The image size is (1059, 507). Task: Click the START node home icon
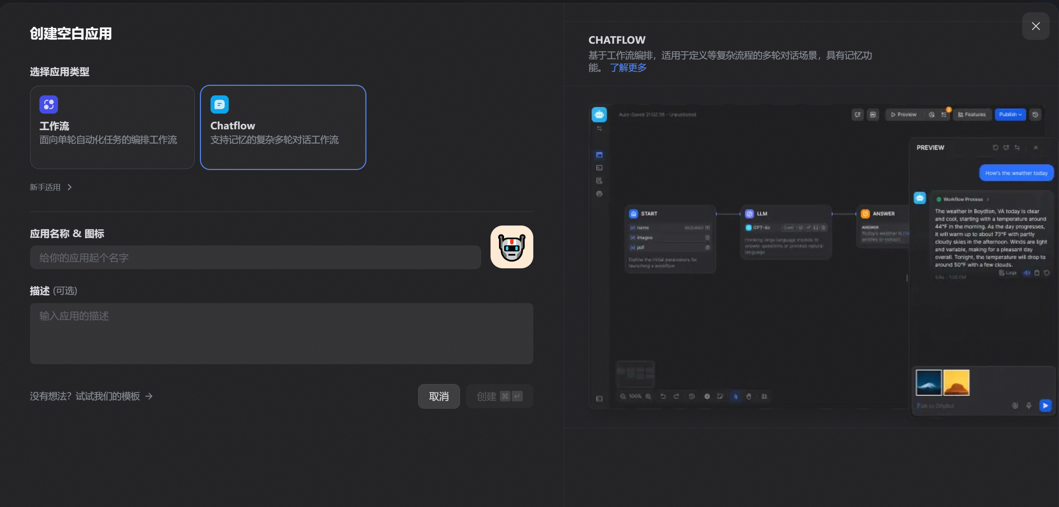(633, 214)
